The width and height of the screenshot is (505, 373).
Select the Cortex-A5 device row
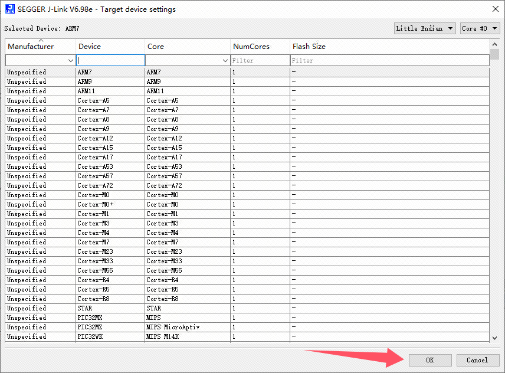click(x=247, y=100)
